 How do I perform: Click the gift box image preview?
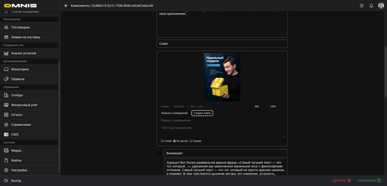222,77
